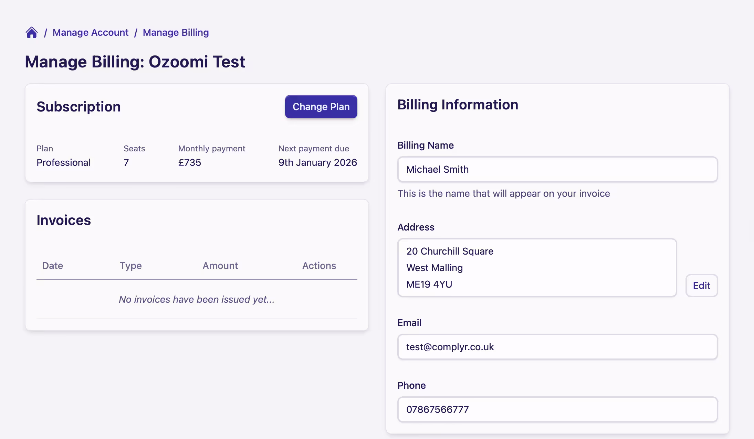The image size is (754, 439).
Task: Select the Amount column header
Action: (x=220, y=265)
